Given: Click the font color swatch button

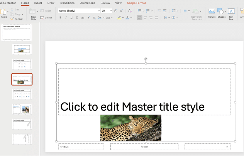Looking at the screenshot, I should pos(128,18).
